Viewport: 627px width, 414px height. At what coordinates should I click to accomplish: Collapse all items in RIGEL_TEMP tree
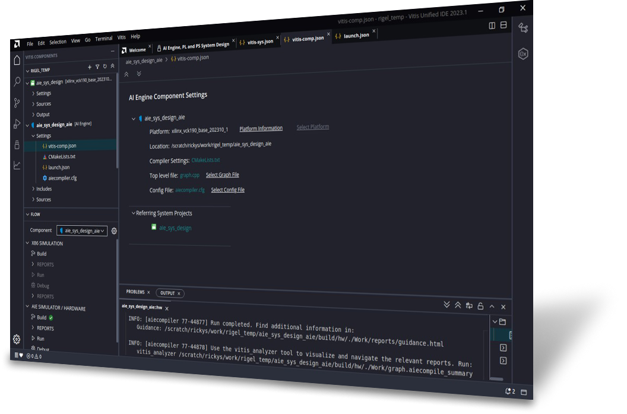[x=112, y=66]
